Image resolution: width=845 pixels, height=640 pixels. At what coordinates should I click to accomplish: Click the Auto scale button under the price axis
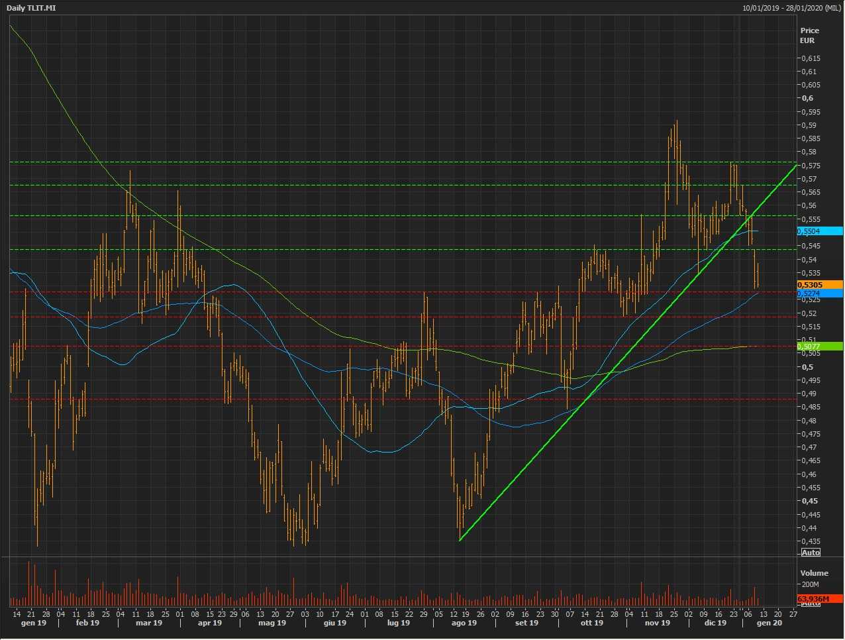coord(811,553)
